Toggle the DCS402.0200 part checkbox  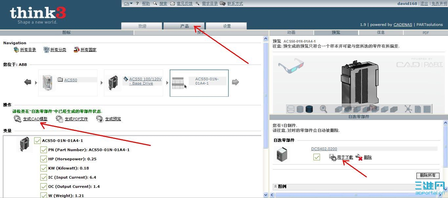317,157
